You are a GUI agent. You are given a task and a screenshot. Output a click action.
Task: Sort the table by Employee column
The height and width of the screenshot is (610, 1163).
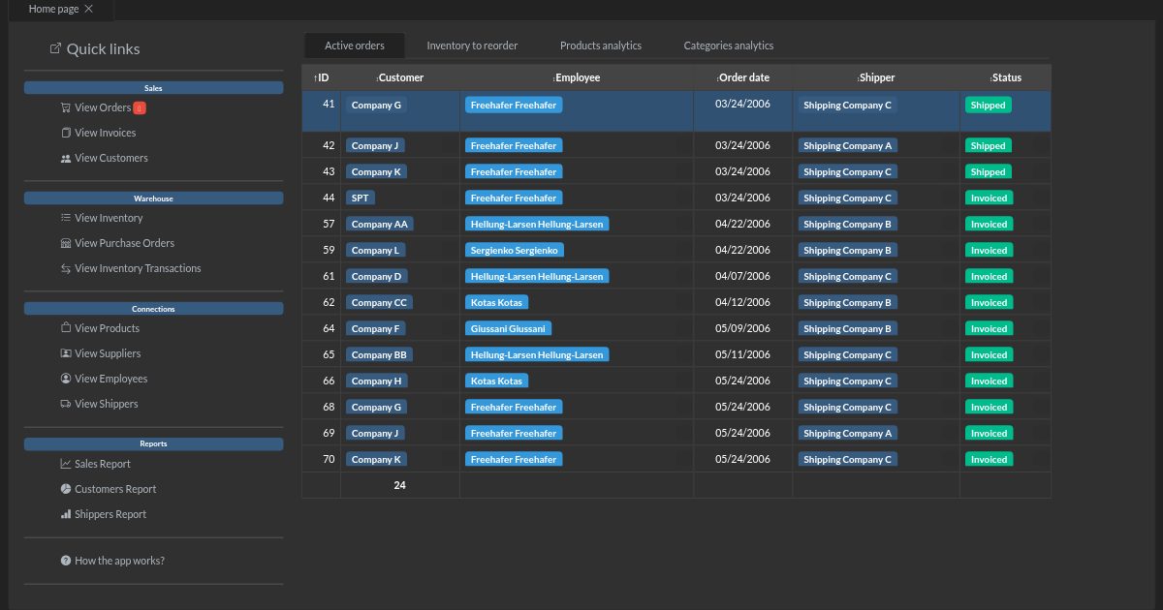(577, 77)
